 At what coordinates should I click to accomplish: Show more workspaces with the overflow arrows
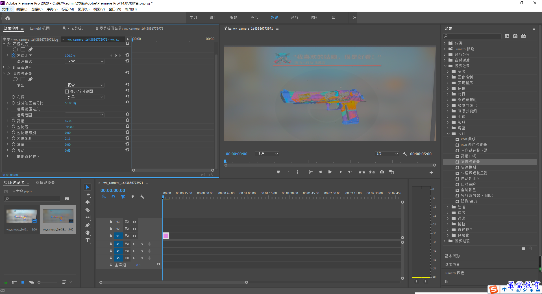(x=354, y=18)
